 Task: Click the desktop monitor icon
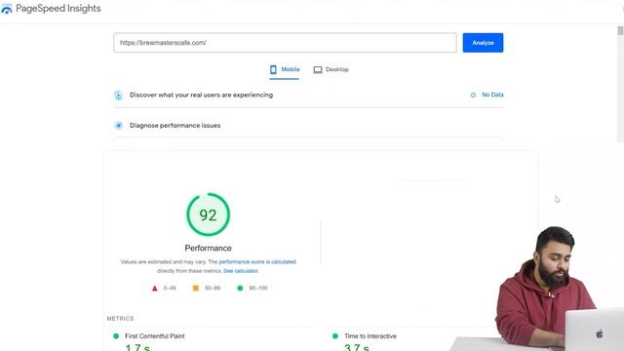(x=318, y=70)
